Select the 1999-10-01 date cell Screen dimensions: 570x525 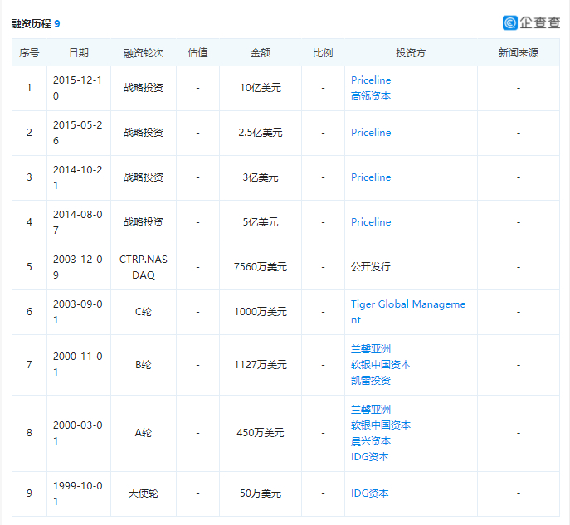coord(78,493)
